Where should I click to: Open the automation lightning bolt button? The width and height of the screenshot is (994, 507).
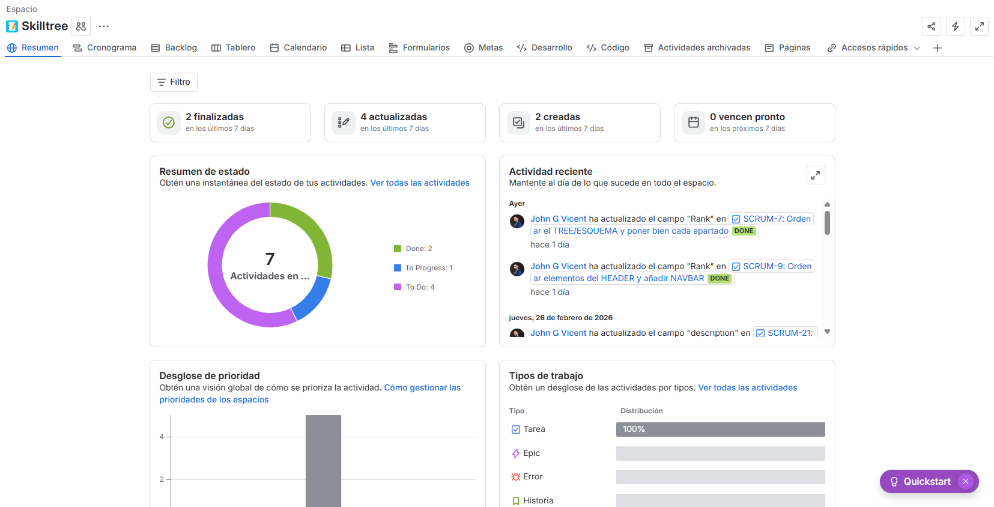tap(956, 26)
